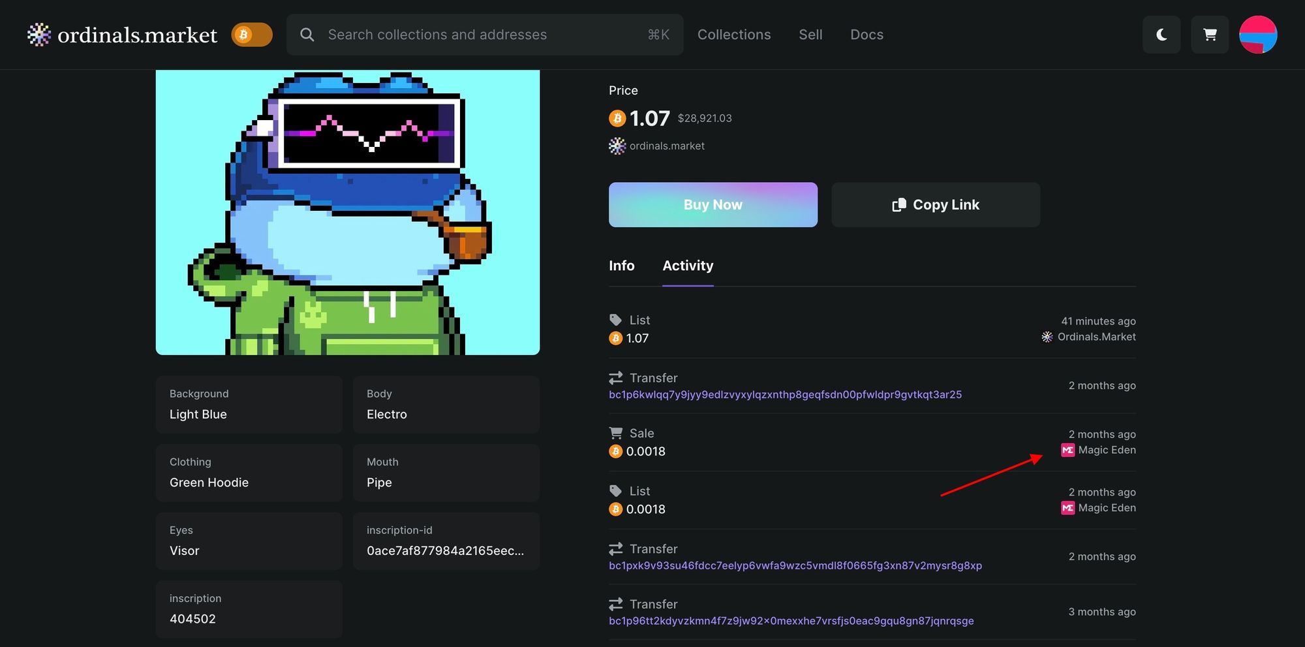Select the Activity tab
This screenshot has height=647, width=1305.
click(x=688, y=266)
